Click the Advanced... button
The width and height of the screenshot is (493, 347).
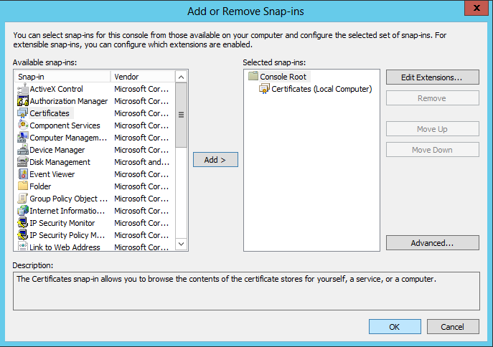432,243
